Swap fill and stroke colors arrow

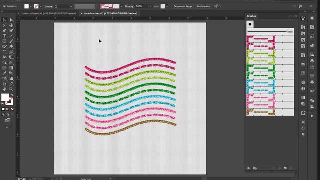[x=12, y=95]
